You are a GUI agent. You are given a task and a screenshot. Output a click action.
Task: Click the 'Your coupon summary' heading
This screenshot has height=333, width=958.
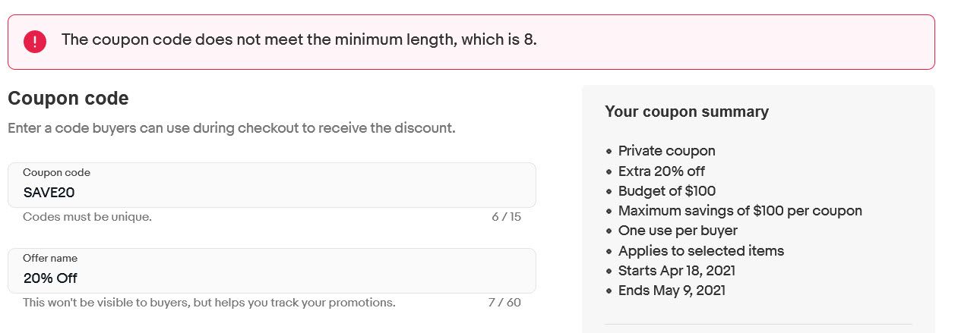click(687, 112)
